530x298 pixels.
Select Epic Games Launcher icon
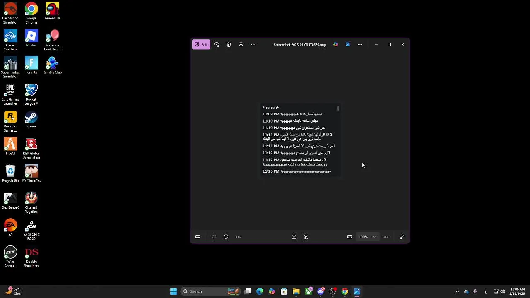pyautogui.click(x=10, y=95)
